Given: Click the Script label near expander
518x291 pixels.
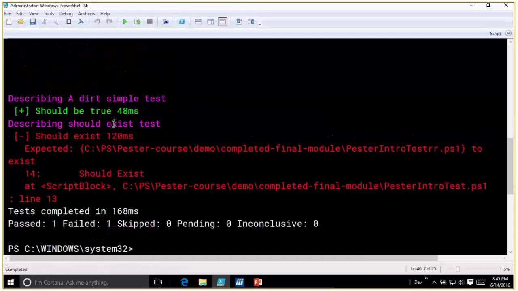Looking at the screenshot, I should pyautogui.click(x=495, y=34).
